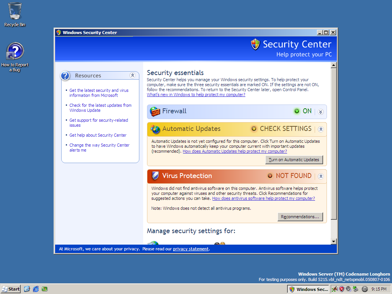The height and width of the screenshot is (294, 392).
Task: Click the Automatic Updates globe icon
Action: (x=155, y=129)
